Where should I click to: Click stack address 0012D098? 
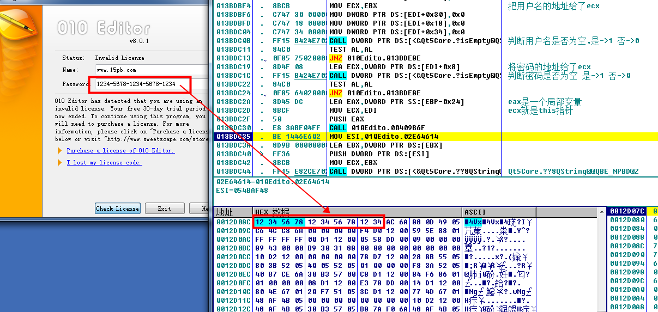[627, 272]
